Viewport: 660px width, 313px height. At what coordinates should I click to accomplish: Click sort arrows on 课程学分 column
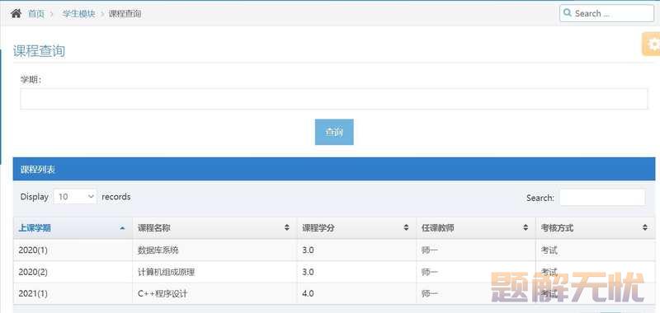[x=406, y=227]
